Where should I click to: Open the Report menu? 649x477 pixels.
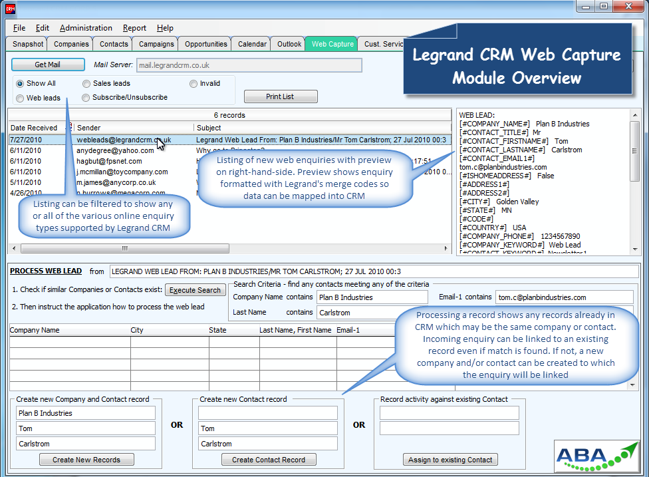pyautogui.click(x=134, y=28)
